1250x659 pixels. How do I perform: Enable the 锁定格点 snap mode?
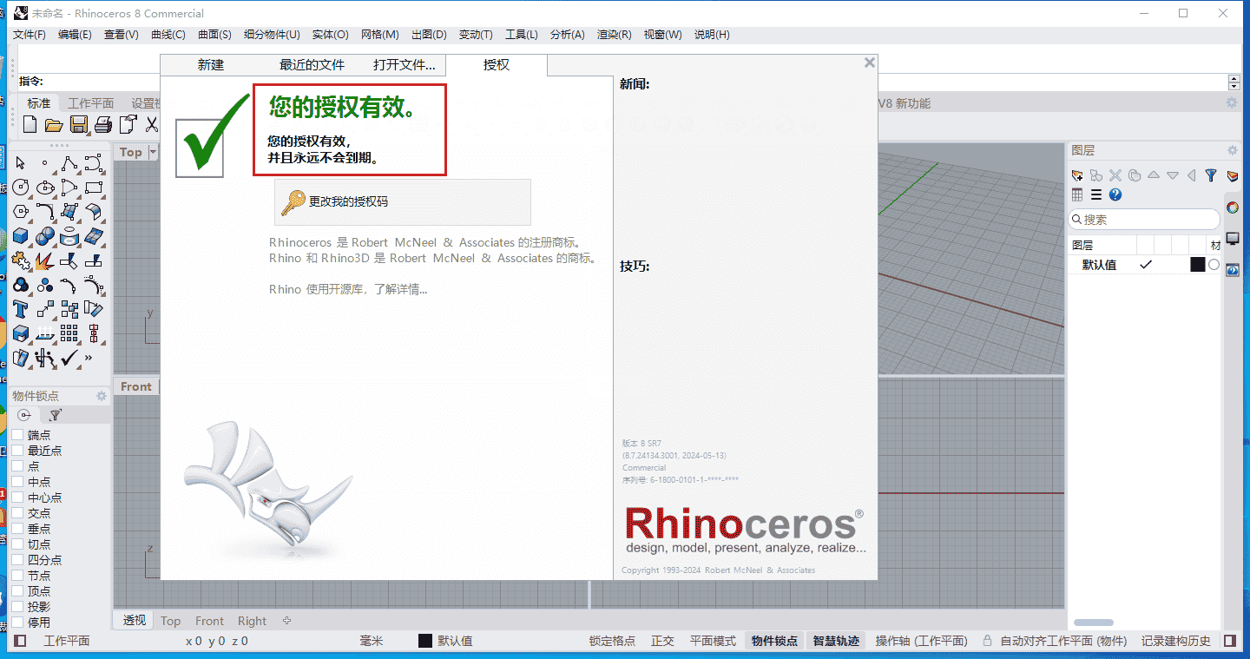[612, 640]
